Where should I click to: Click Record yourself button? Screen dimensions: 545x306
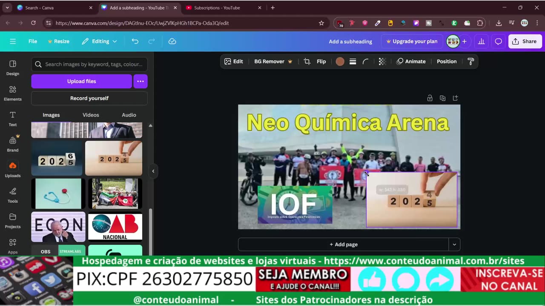pos(89,98)
